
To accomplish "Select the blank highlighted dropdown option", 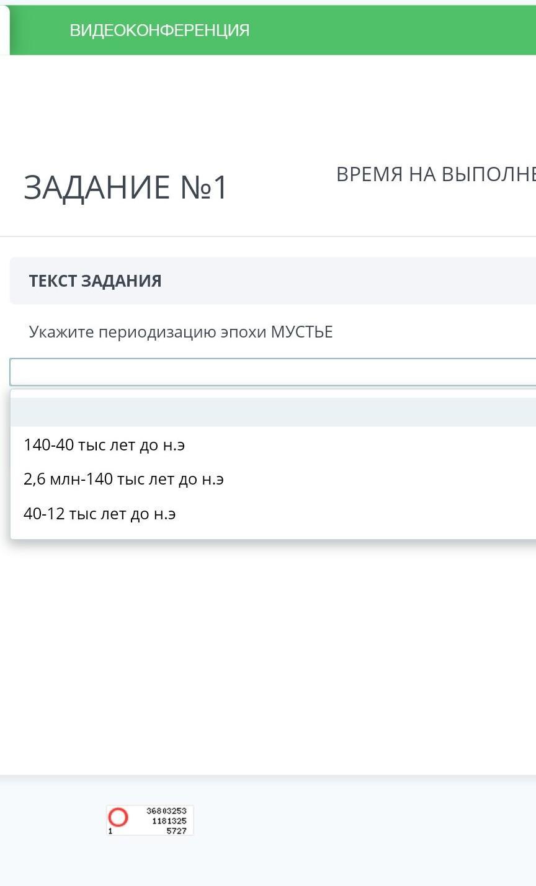I will point(273,412).
